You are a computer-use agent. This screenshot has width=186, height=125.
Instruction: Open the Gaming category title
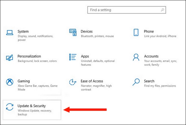24,81
